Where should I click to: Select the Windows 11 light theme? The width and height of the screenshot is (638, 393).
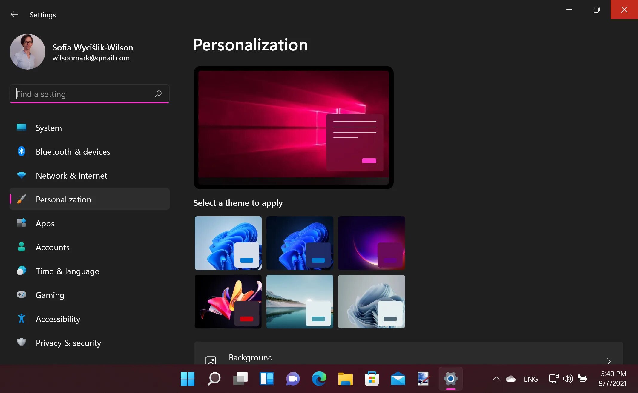(227, 243)
